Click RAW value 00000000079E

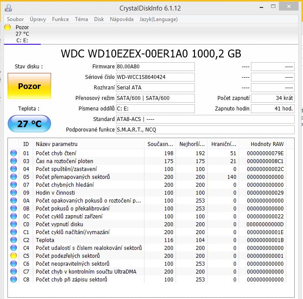click(x=265, y=153)
